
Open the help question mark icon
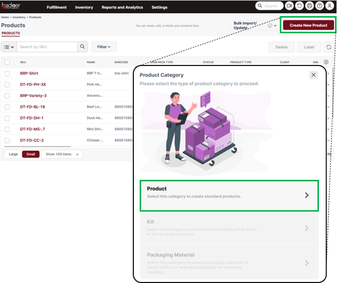(x=319, y=6)
